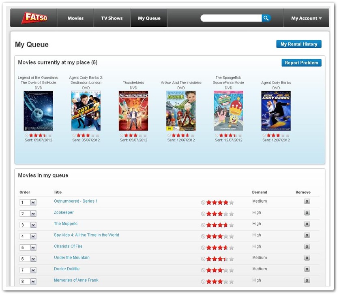Open the order dropdown for Outnumbered
The width and height of the screenshot is (339, 295).
click(x=28, y=201)
